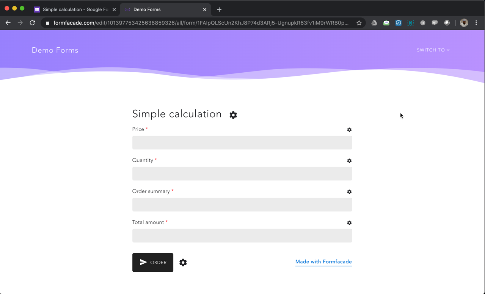485x294 pixels.
Task: Reload the page using refresh icon
Action: click(33, 23)
